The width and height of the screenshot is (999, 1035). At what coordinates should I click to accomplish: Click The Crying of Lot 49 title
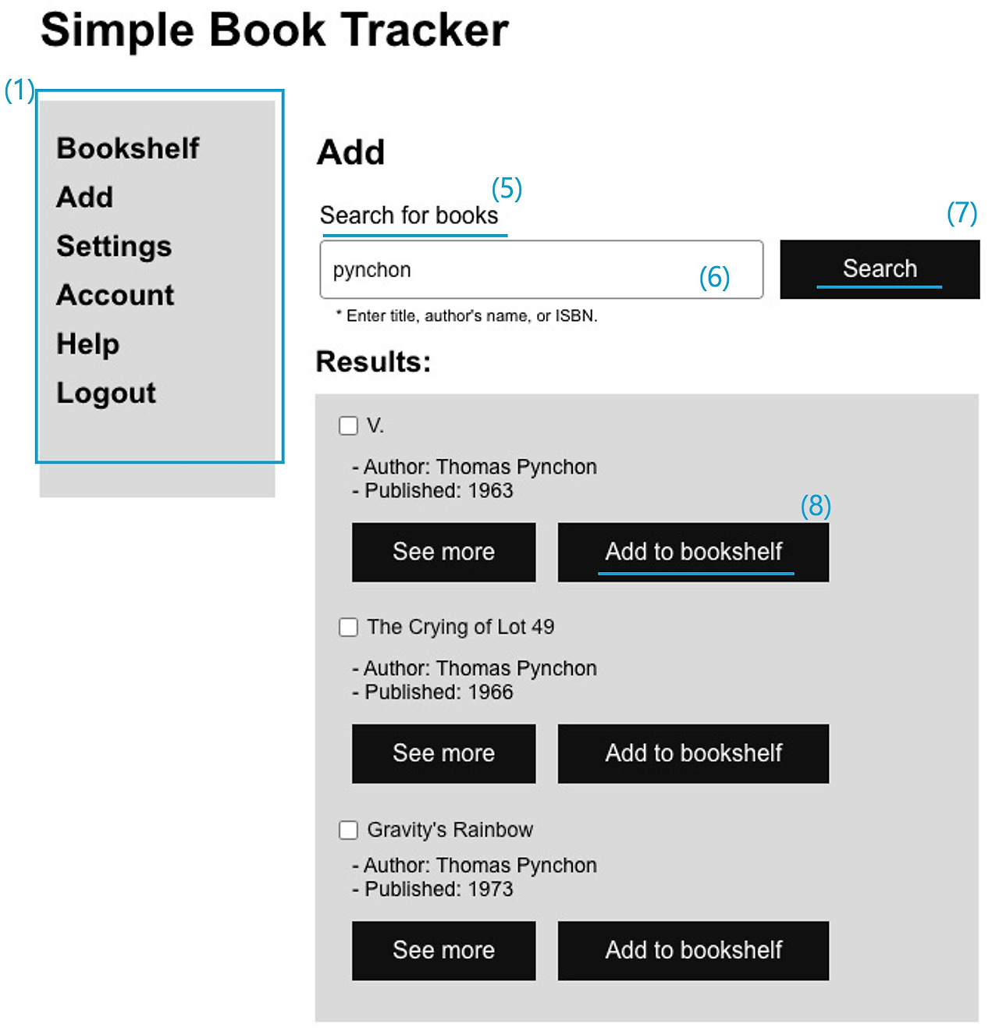(x=460, y=627)
